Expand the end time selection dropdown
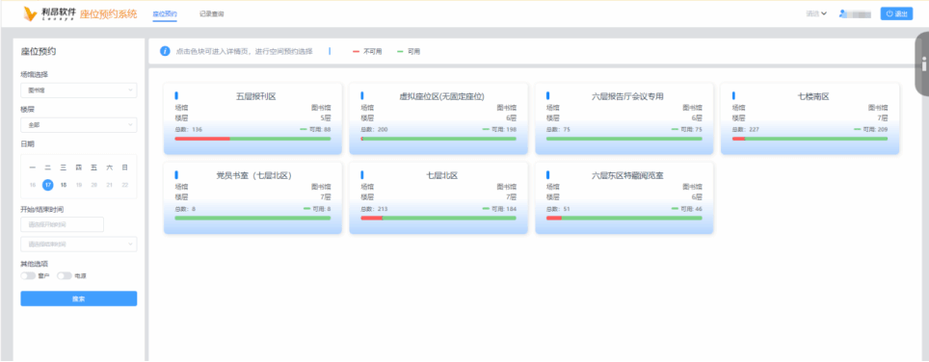Image resolution: width=929 pixels, height=362 pixels. 79,245
